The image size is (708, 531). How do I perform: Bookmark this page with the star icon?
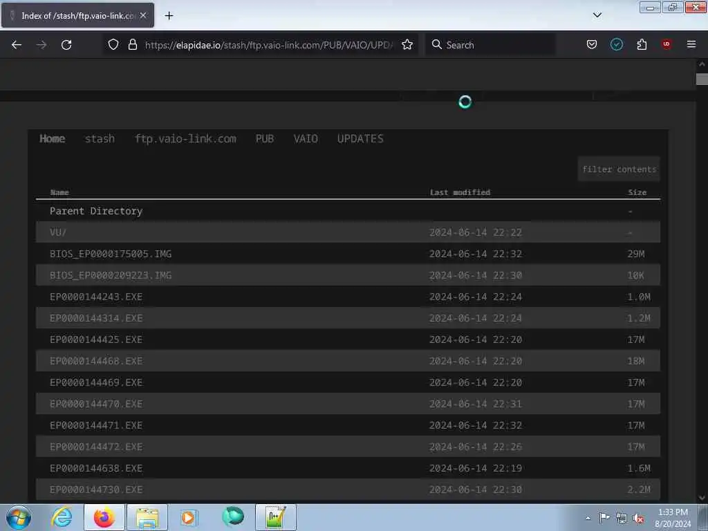(x=407, y=44)
